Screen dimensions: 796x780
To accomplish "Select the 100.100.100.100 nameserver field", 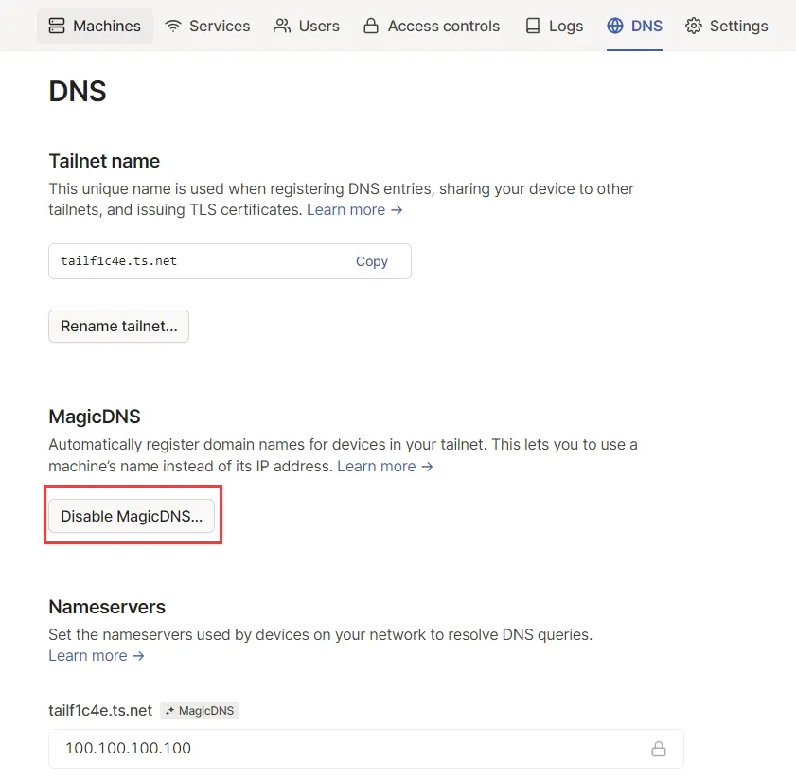I will click(284, 748).
